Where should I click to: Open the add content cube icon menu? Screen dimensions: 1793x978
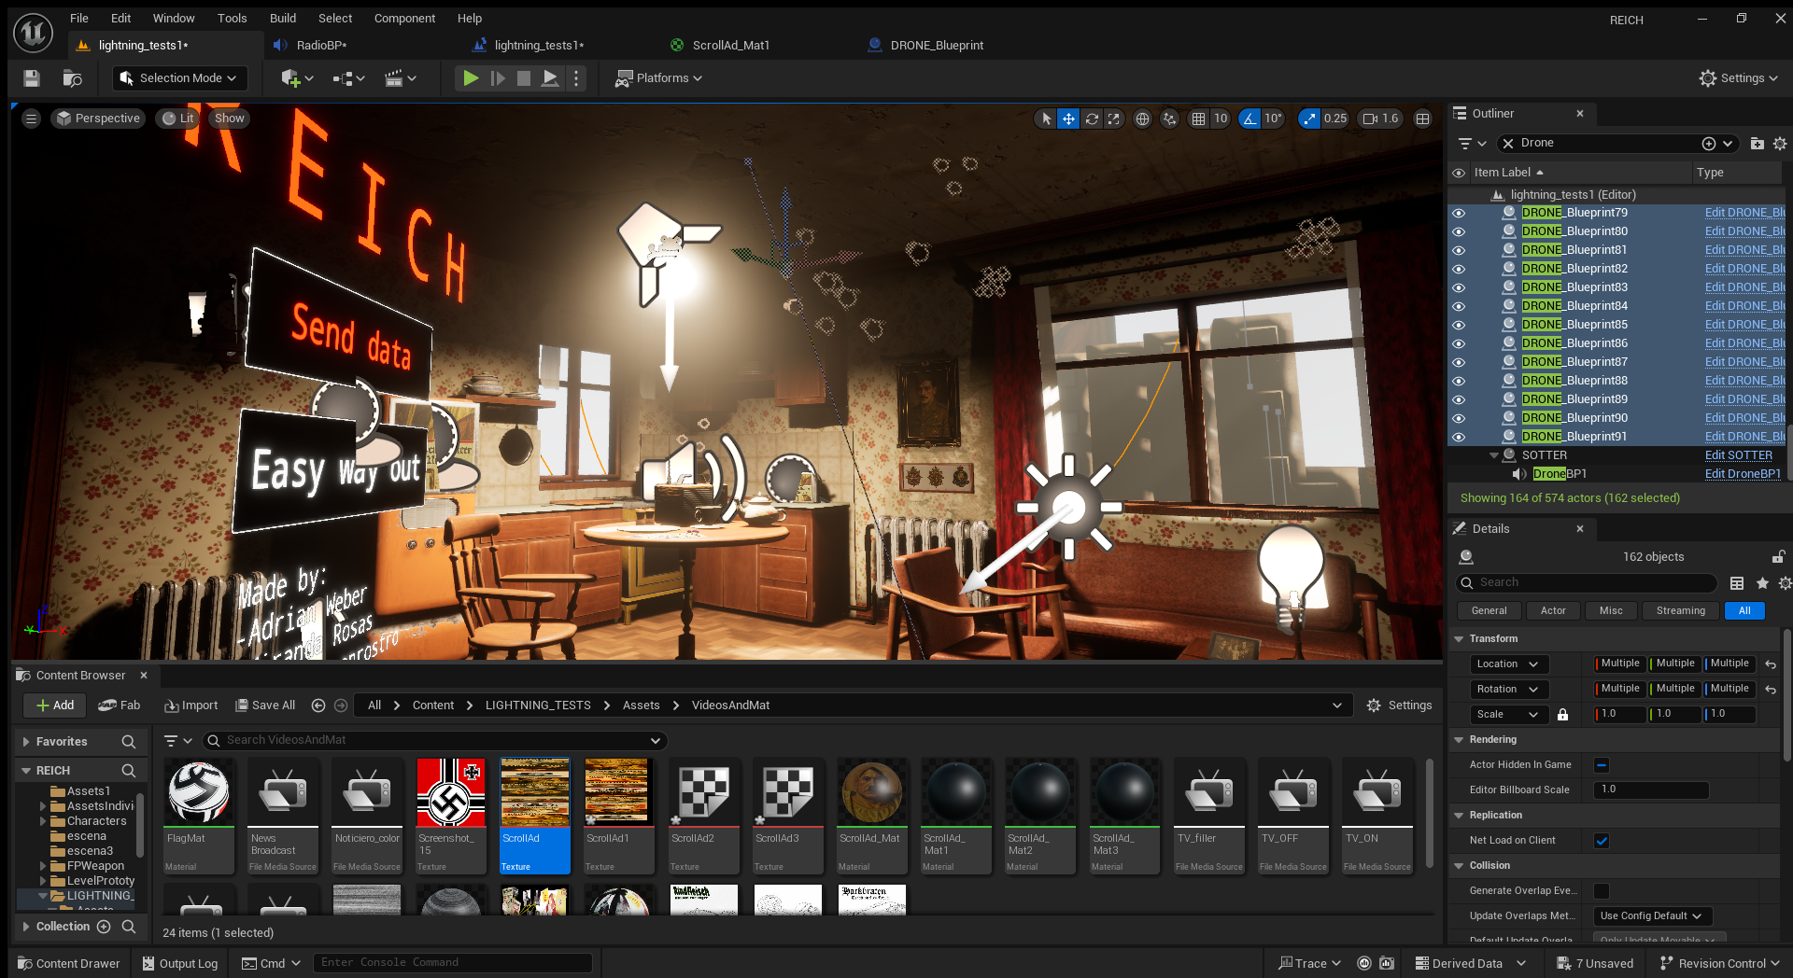point(297,78)
